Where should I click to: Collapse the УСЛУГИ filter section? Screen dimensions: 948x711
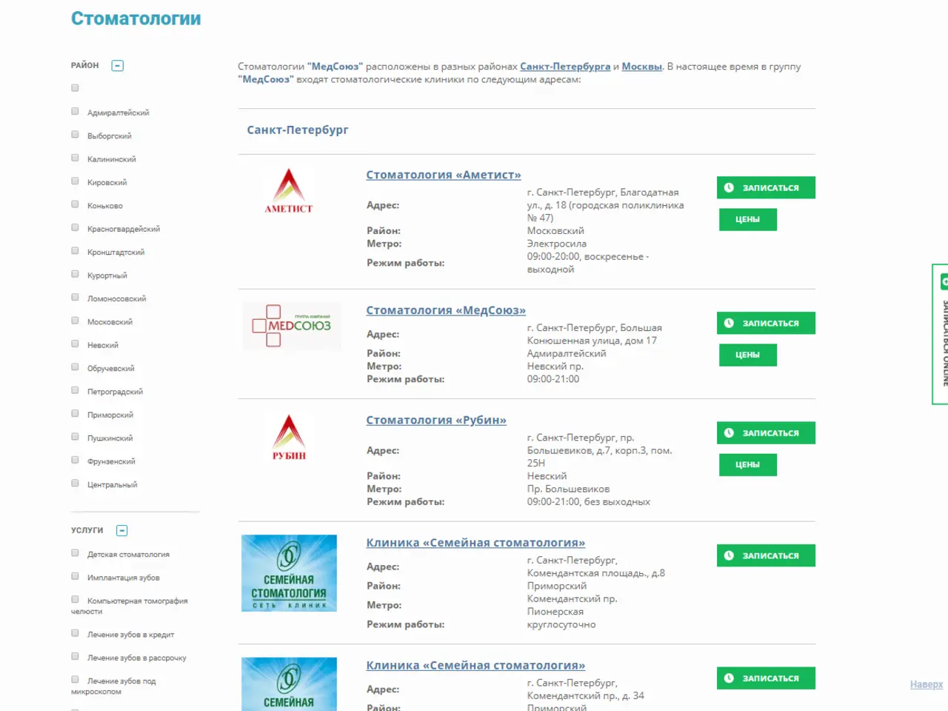click(122, 530)
